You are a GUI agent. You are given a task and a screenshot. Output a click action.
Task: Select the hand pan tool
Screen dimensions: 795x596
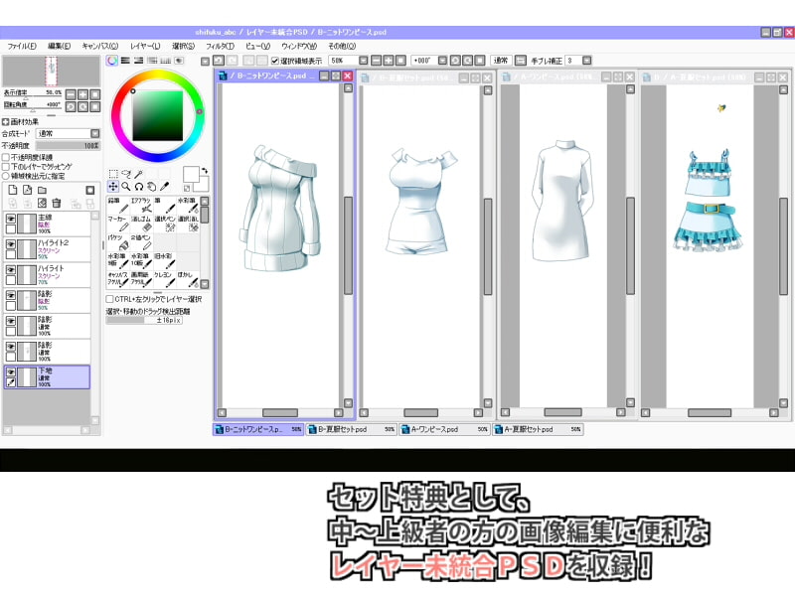pos(152,187)
